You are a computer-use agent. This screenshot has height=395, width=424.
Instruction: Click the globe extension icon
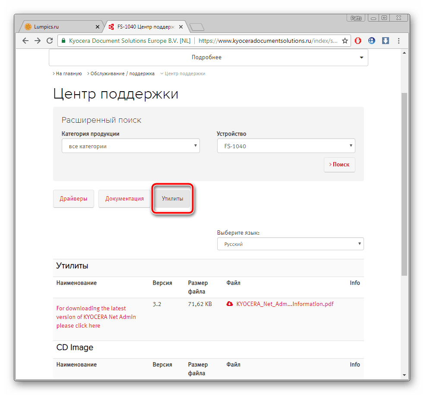pos(372,41)
